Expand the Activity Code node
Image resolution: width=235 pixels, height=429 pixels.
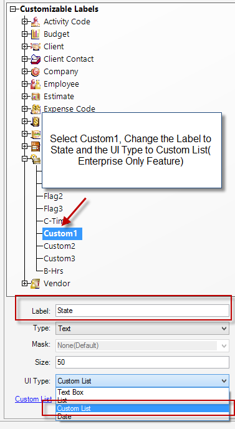(x=24, y=21)
